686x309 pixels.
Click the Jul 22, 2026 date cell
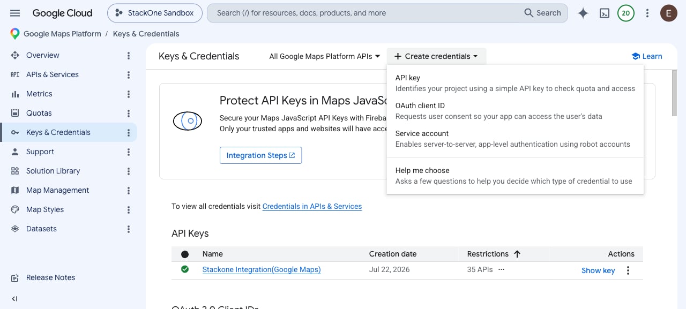[389, 269]
